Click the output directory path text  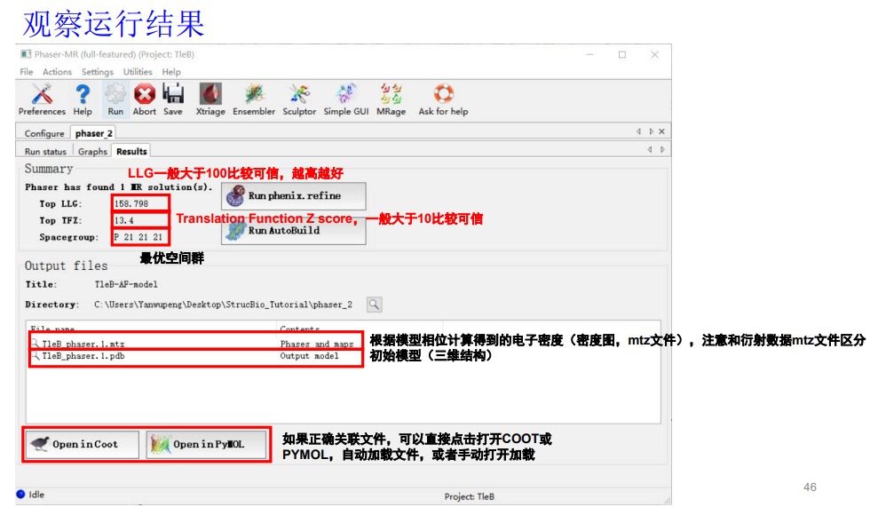coord(223,305)
